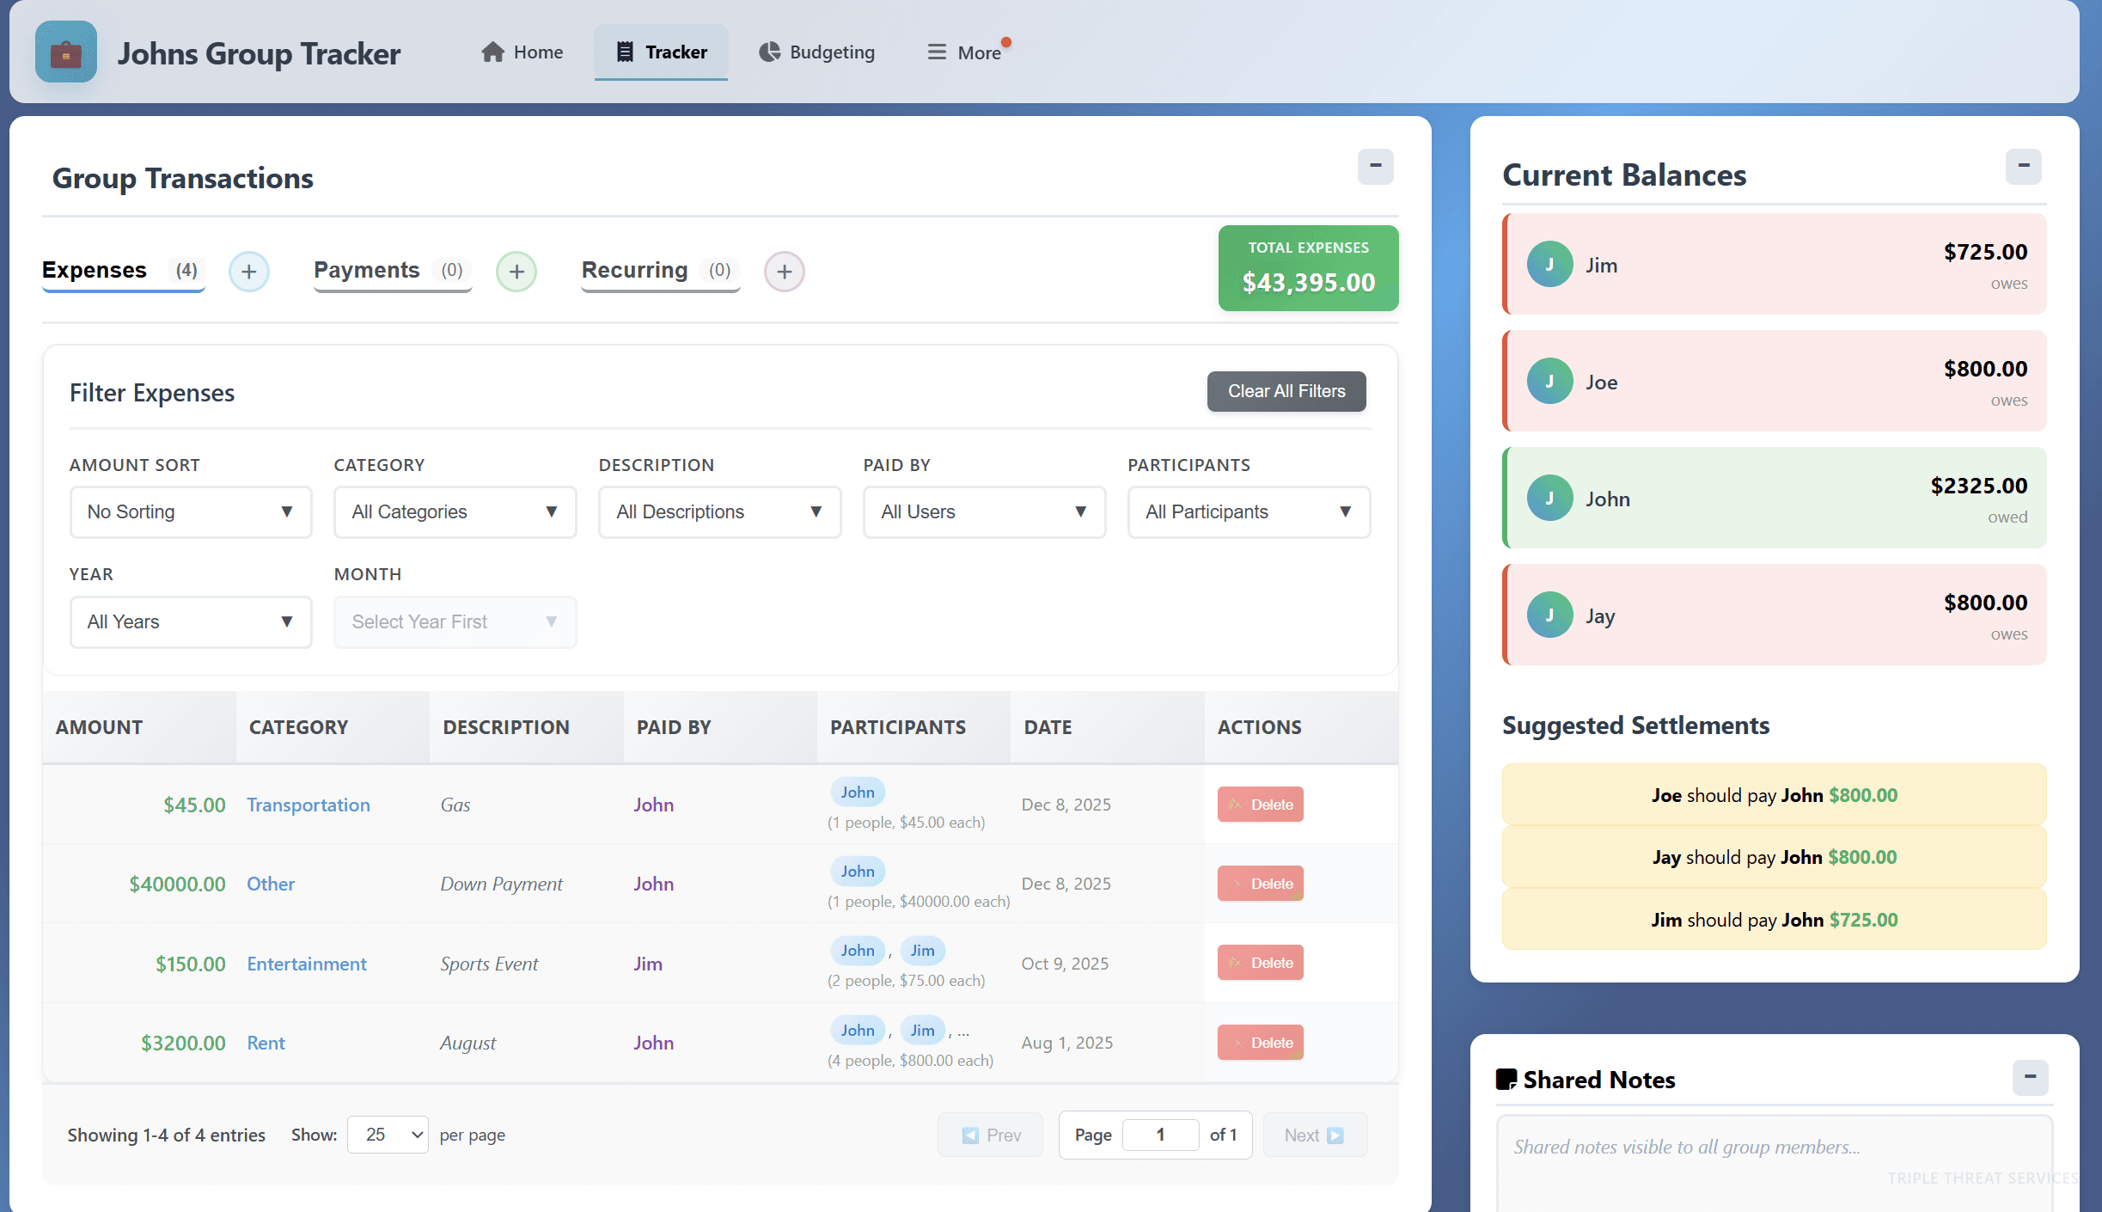Add a recurring entry via the plus icon
The image size is (2102, 1212).
click(x=783, y=272)
